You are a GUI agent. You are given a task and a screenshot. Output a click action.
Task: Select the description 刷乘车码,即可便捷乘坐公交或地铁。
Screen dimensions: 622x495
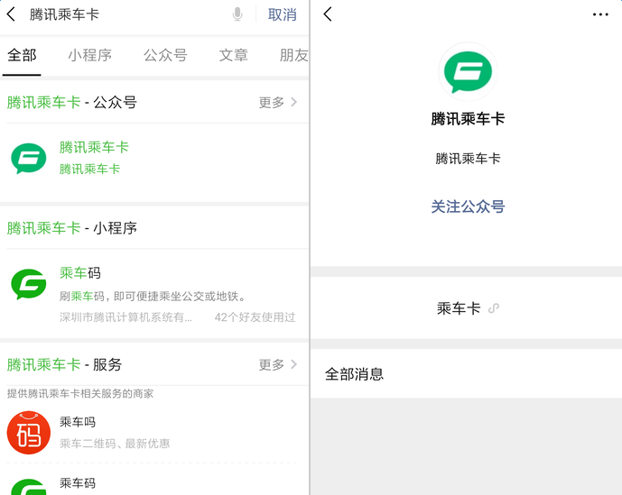[x=153, y=296]
